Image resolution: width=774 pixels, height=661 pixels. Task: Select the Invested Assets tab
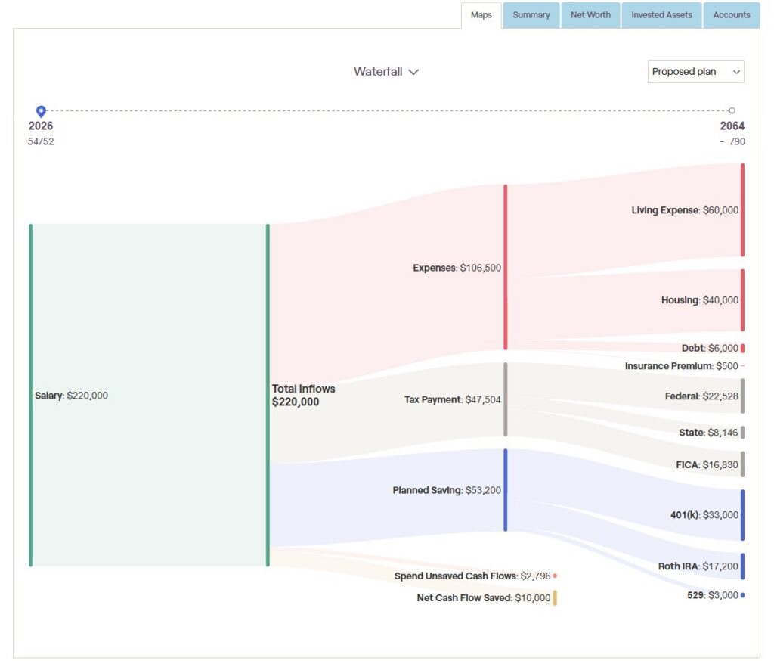click(x=661, y=15)
